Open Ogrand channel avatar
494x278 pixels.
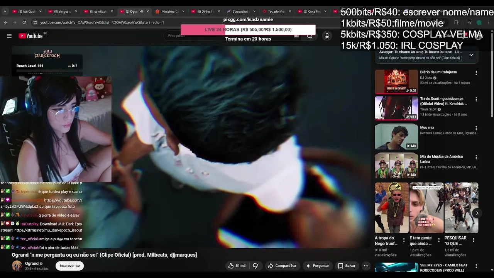click(17, 266)
